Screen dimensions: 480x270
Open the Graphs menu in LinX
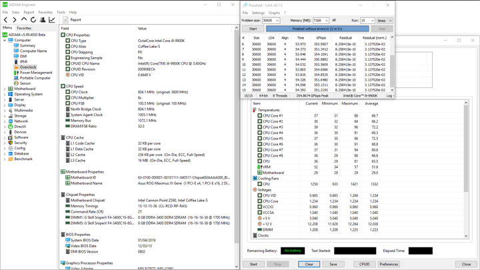point(274,13)
